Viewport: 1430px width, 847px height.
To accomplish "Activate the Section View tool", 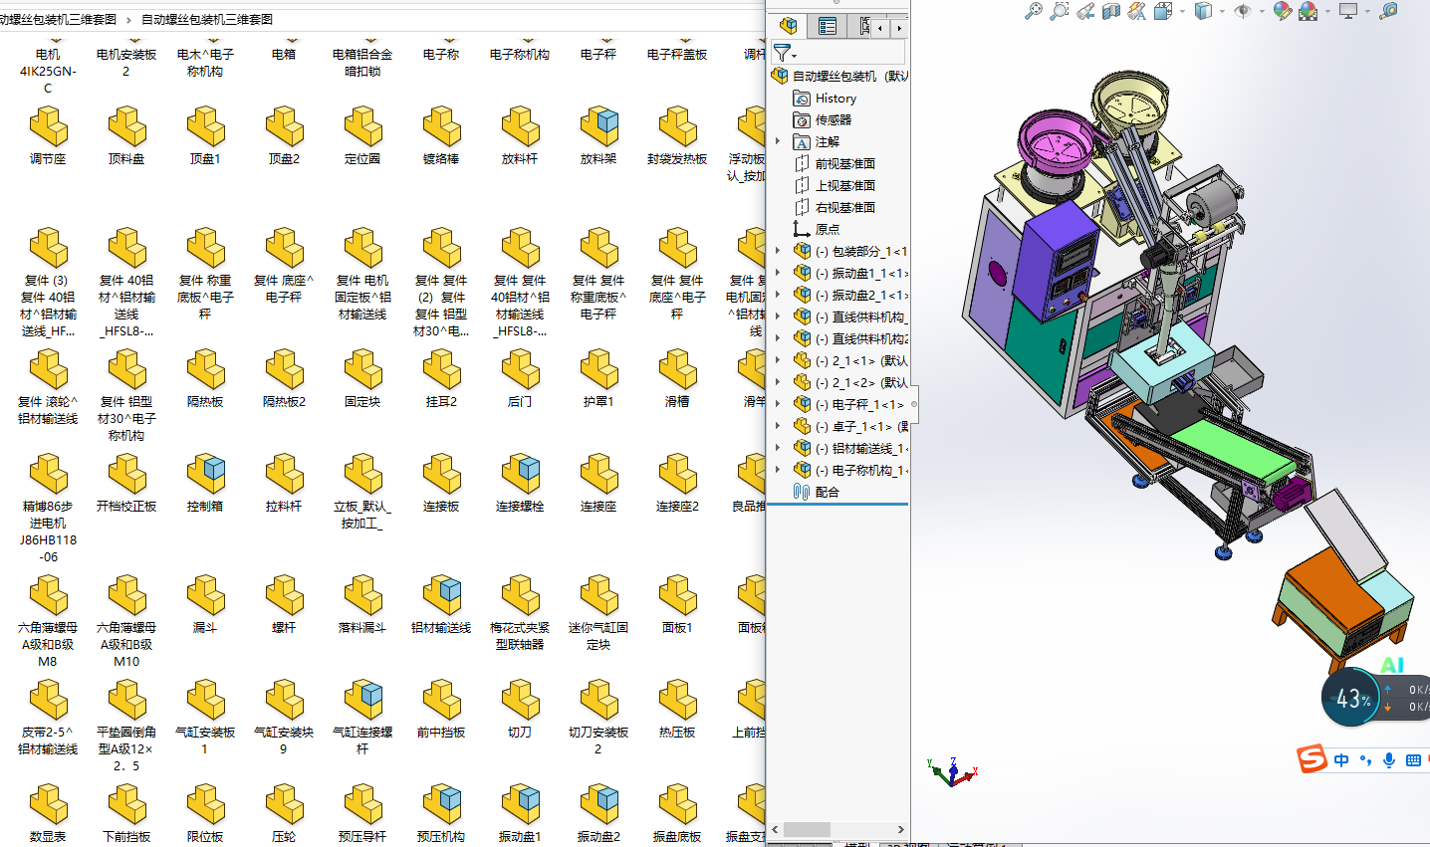I will (x=1111, y=11).
